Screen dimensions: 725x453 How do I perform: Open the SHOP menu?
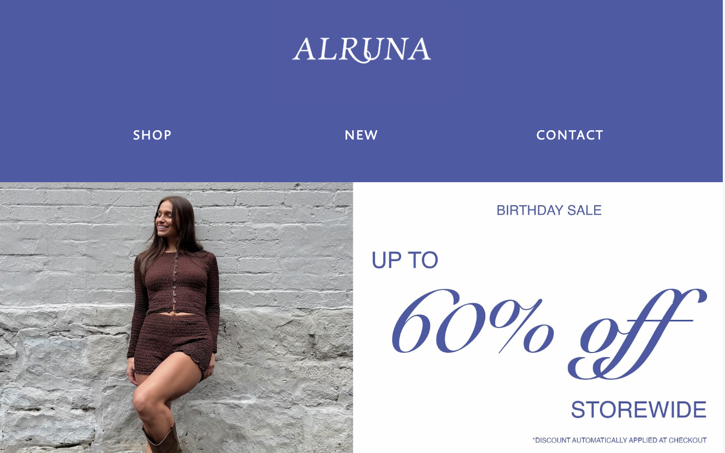(152, 135)
